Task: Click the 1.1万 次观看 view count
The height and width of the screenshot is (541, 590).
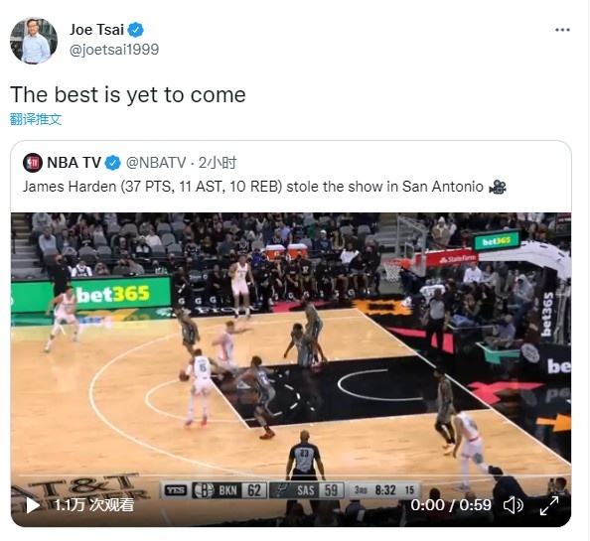Action: point(94,505)
